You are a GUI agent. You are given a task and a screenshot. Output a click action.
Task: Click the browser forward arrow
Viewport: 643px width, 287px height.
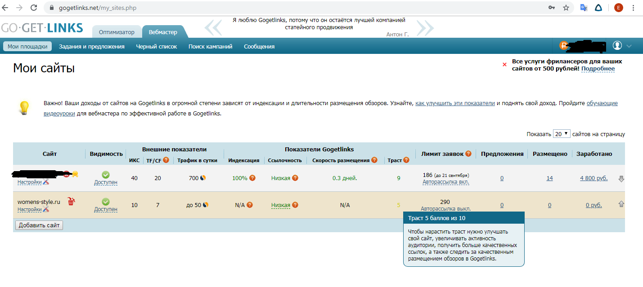[20, 8]
